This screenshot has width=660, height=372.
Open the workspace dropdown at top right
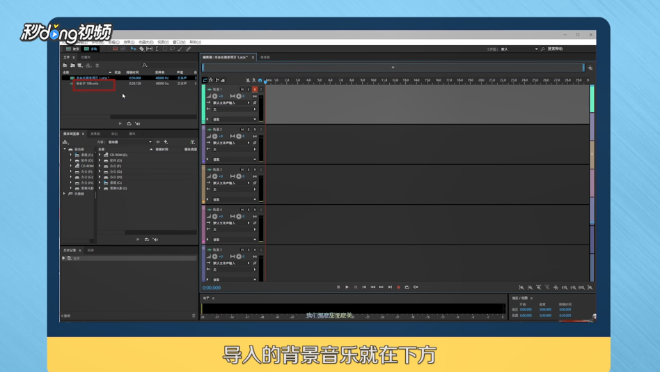click(x=519, y=49)
